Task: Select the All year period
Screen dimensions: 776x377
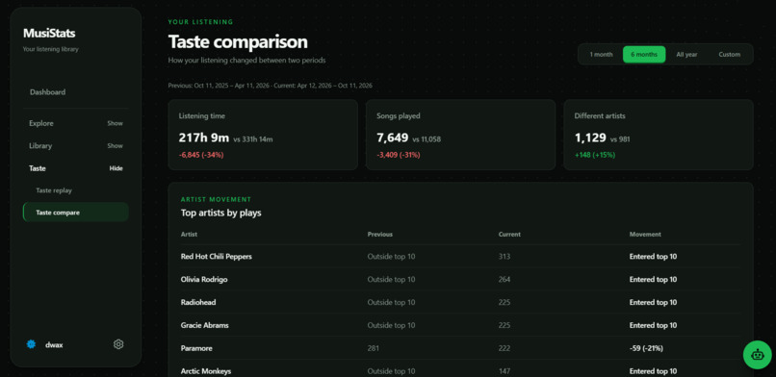Action: 686,55
